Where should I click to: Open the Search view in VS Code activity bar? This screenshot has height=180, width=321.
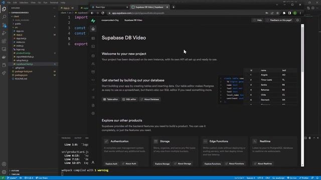(4, 17)
